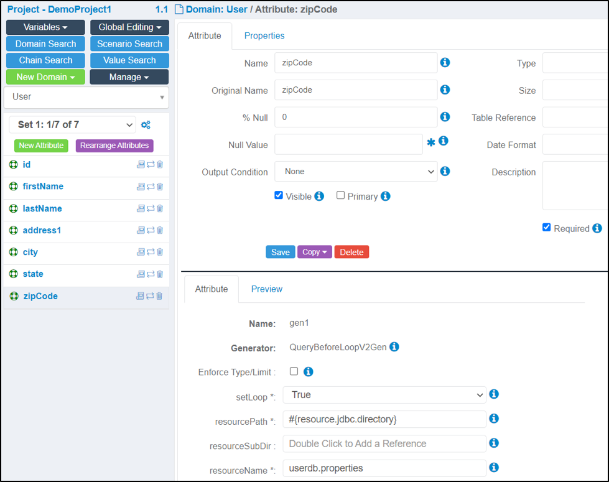Expand the New Domain dropdown
609x482 pixels.
[45, 77]
